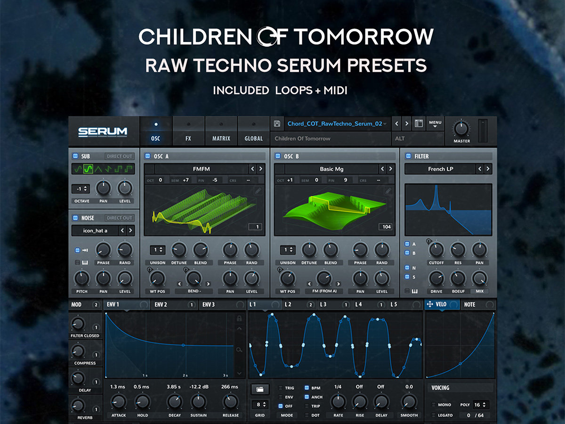Click the MASTER volume knob

click(x=461, y=128)
